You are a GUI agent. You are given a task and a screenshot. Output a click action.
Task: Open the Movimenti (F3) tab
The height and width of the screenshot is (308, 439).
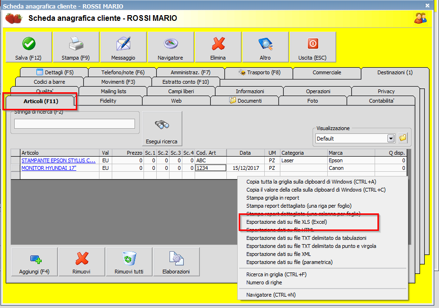coord(118,82)
